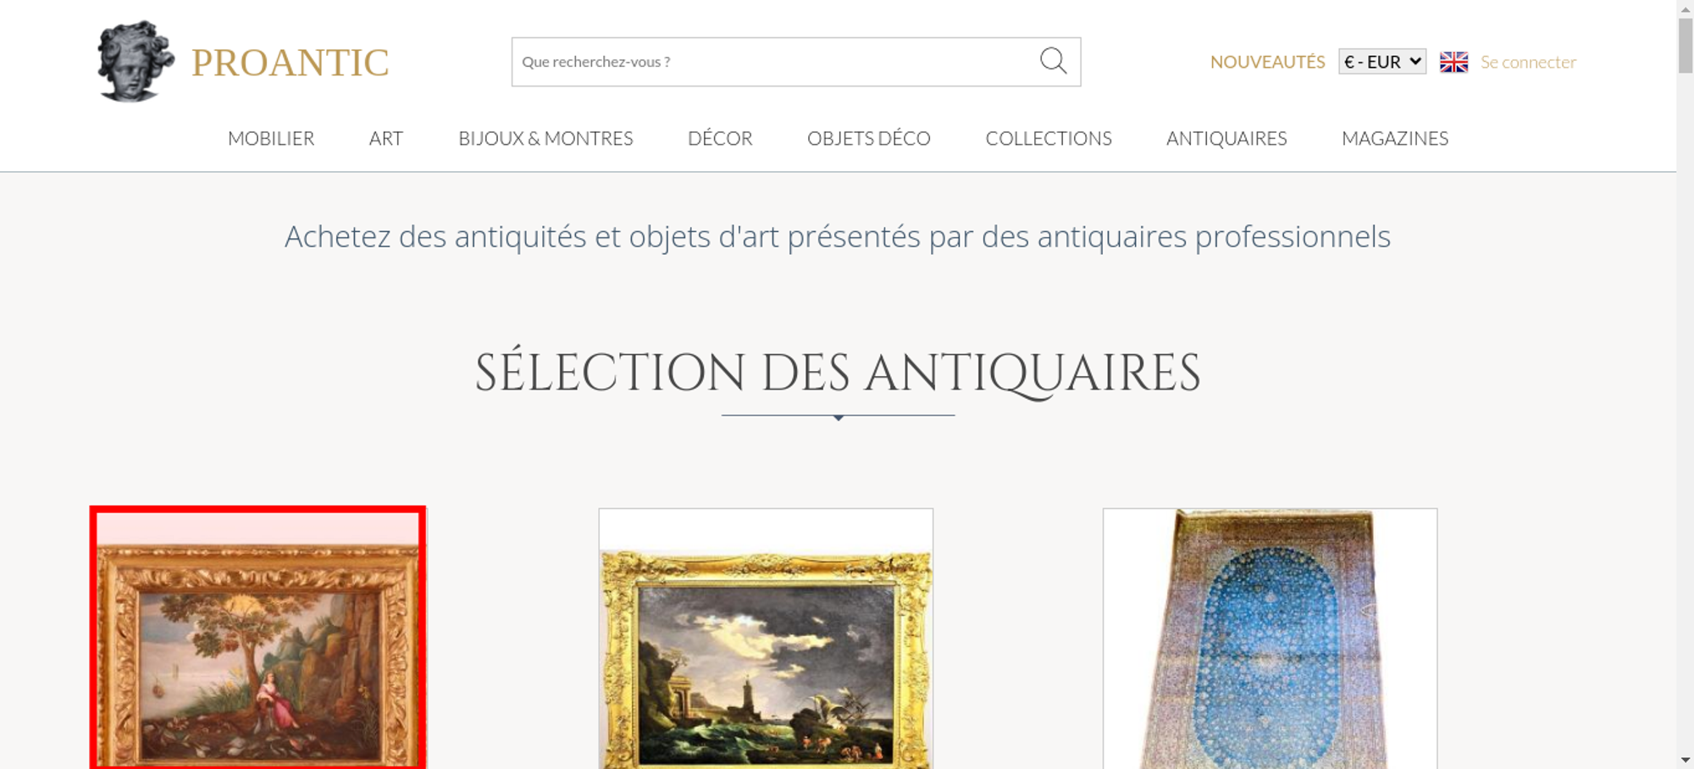Browse the Antiquaires page
Viewport: 1694px width, 769px height.
[x=1226, y=138]
